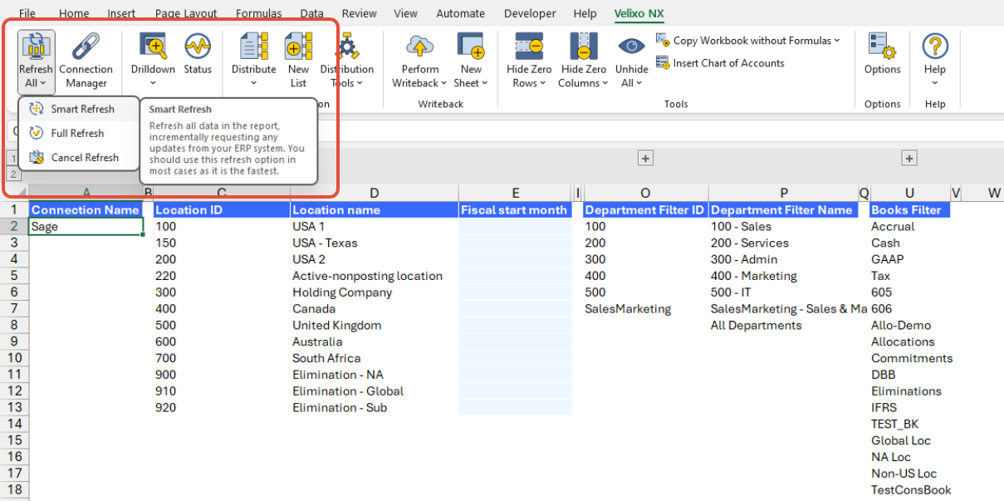Screen dimensions: 1004x501
Task: Select the United Kingdom cell
Action: pyautogui.click(x=374, y=325)
